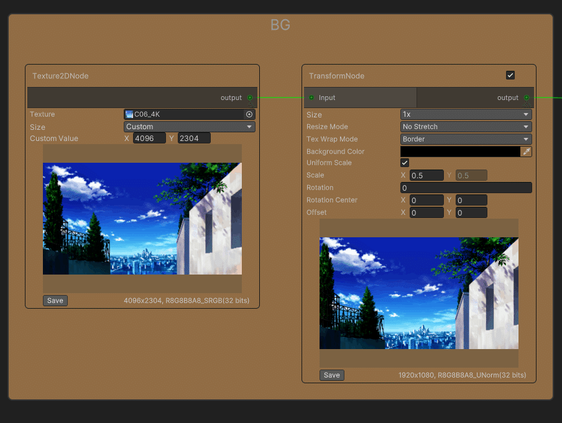This screenshot has width=562, height=423.
Task: Click the TransformNode preview image
Action: [419, 293]
